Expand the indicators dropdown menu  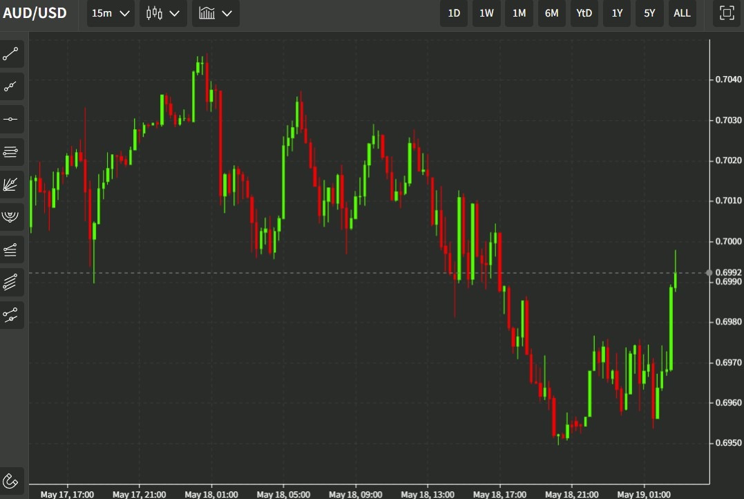point(215,13)
